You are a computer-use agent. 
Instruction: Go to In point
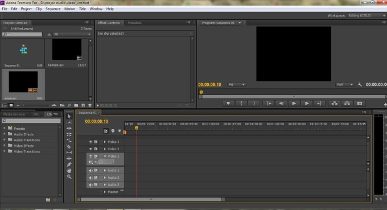click(x=269, y=104)
